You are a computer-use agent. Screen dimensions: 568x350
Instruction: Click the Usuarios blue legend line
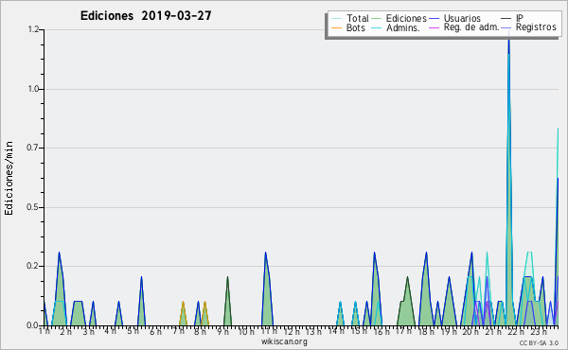coord(434,19)
